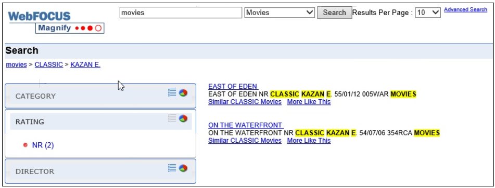Open Advanced Search link
Viewport: 495px width, 188px height.
click(x=465, y=9)
